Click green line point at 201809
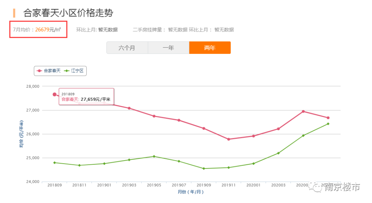Screen dimensions: 372x203 click(x=55, y=163)
